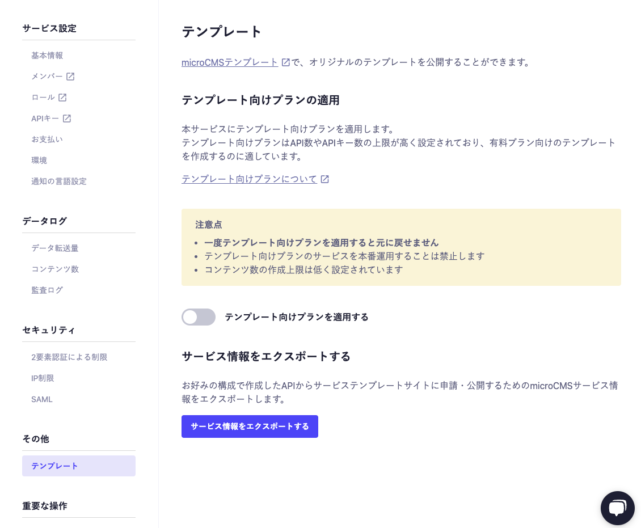
Task: Click external link icon beside APIキー
Action: click(x=67, y=119)
